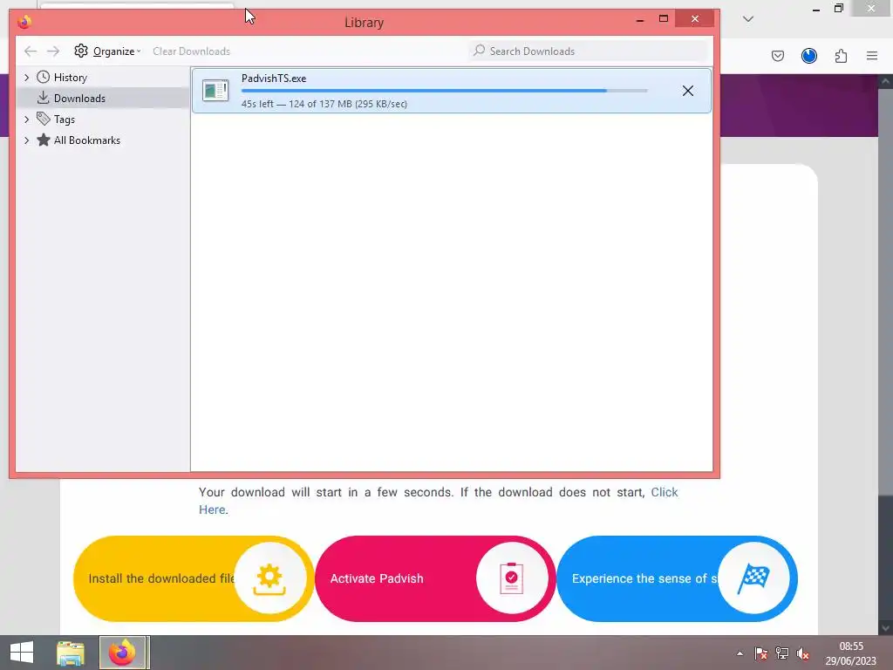Click the PadvishTS.exe download progress bar
The image size is (893, 670).
point(444,91)
